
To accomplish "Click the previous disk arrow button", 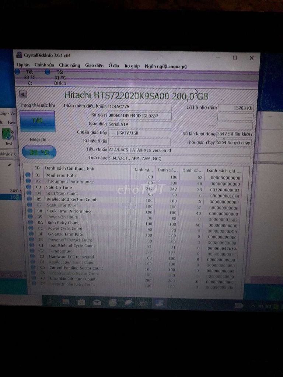I will (x=23, y=94).
